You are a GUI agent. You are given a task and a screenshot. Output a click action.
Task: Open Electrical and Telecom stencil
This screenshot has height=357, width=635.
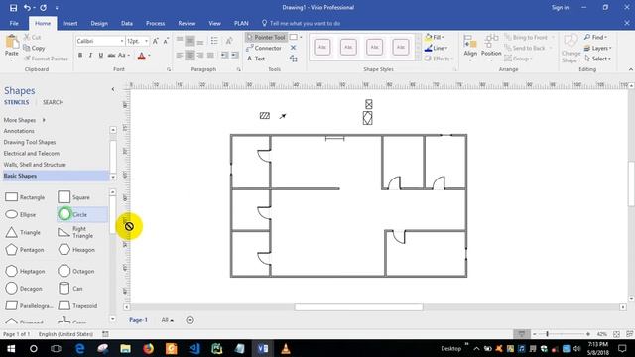tap(32, 154)
